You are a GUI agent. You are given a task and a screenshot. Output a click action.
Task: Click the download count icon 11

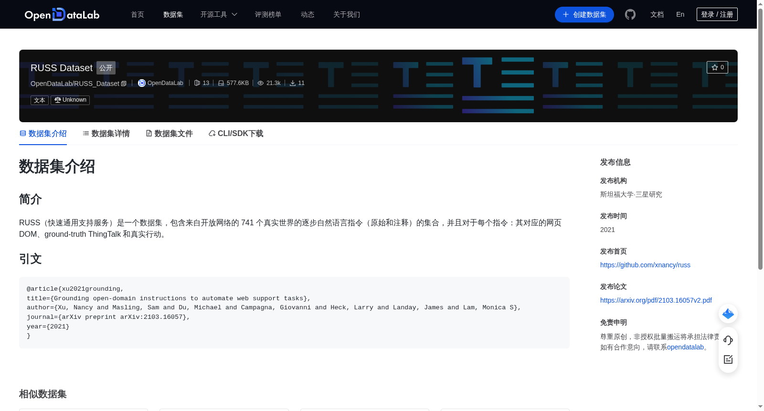(293, 83)
